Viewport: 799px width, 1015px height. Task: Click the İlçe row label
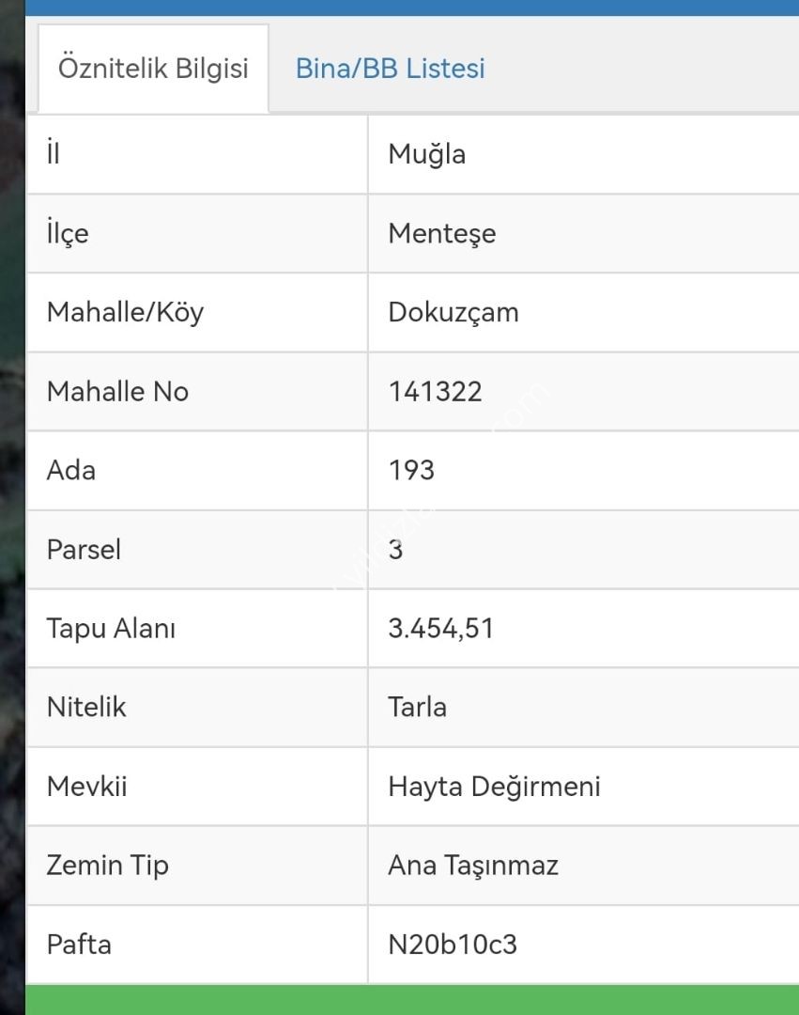[68, 233]
